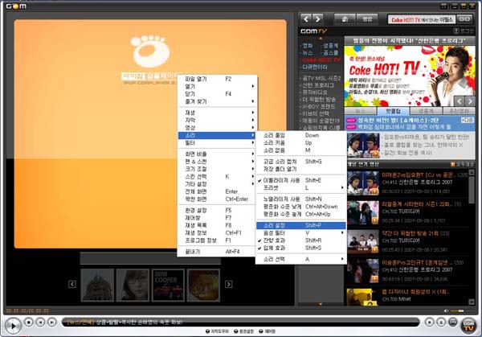
Task: Click the round screen button left of GOM TV
Action: tap(452, 323)
